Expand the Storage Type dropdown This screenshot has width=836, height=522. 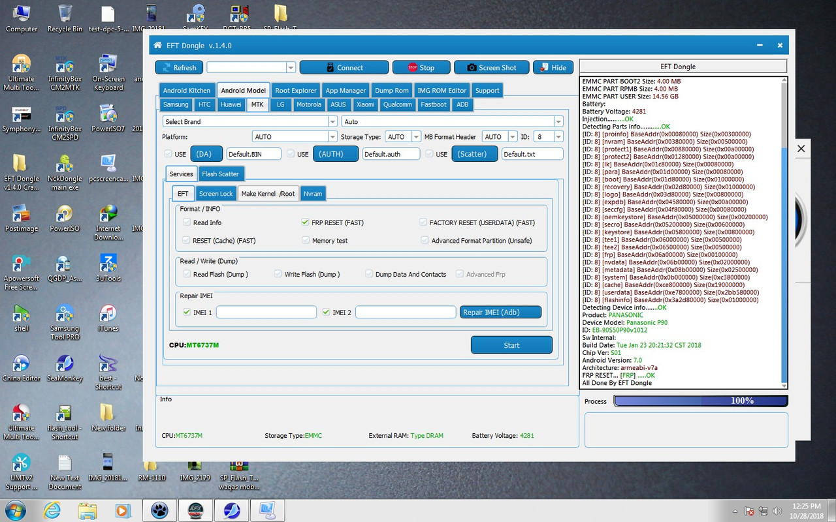(x=402, y=137)
